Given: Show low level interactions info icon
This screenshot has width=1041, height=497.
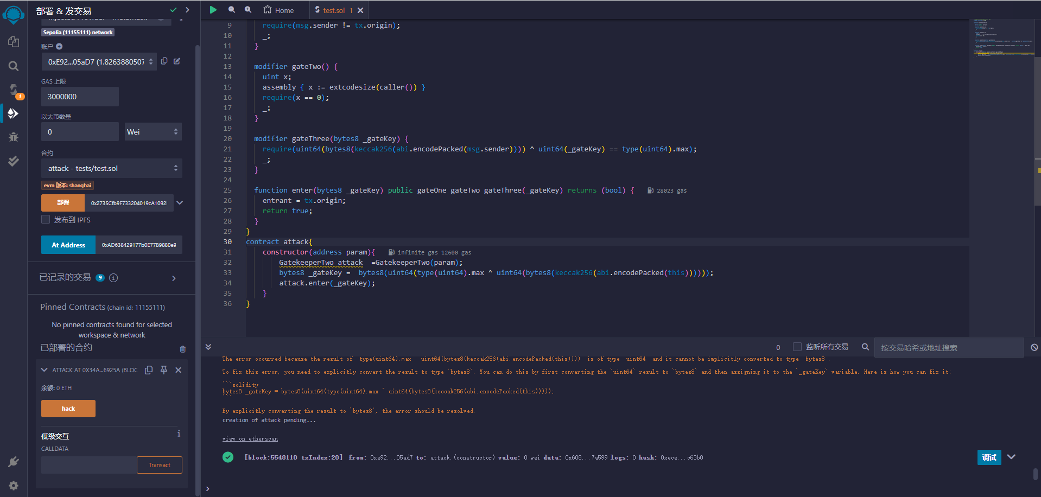Looking at the screenshot, I should [179, 434].
